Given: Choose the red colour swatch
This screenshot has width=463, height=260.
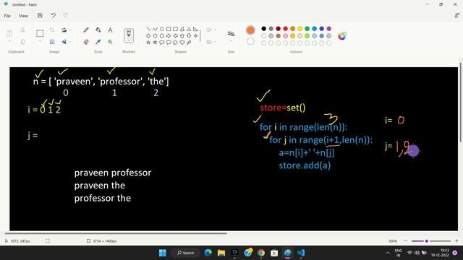Looking at the screenshot, I should [286, 29].
